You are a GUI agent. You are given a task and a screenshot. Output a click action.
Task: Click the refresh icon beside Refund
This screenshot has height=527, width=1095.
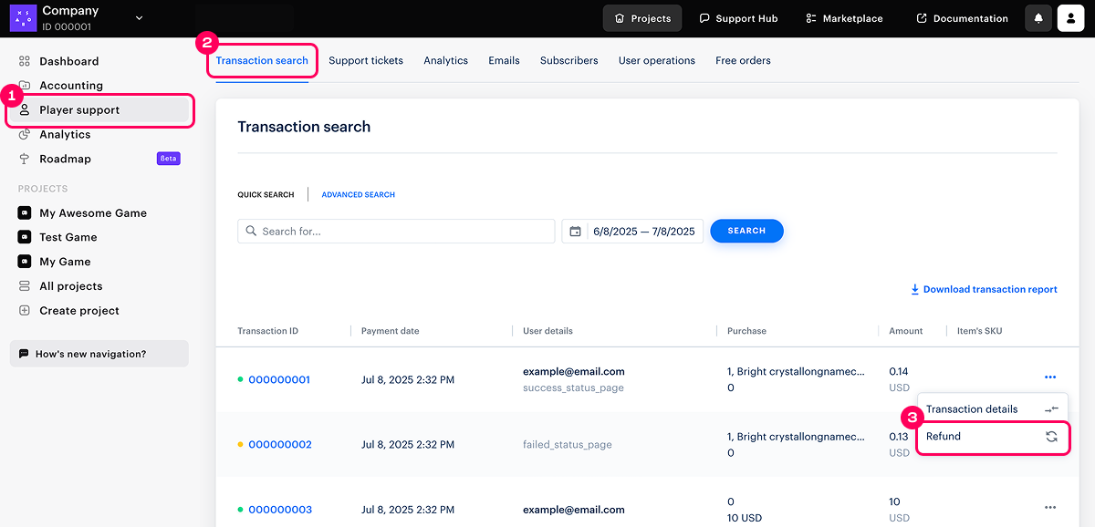pos(1051,437)
